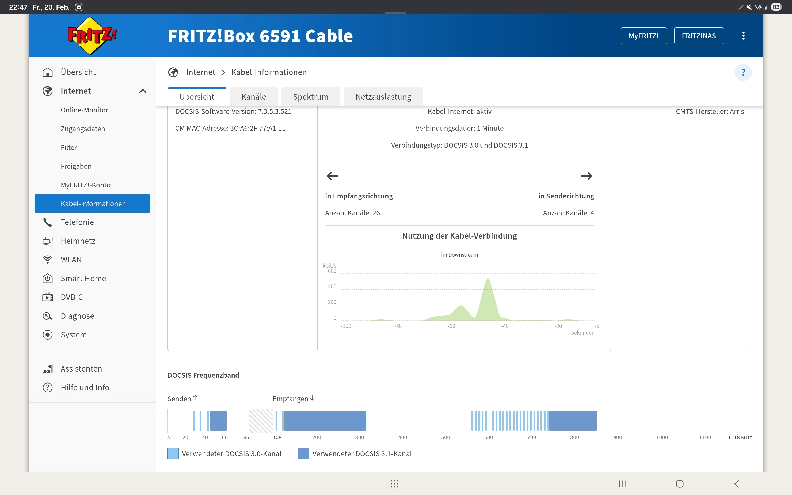
Task: Click the Assistenten wizard icon
Action: click(x=48, y=369)
